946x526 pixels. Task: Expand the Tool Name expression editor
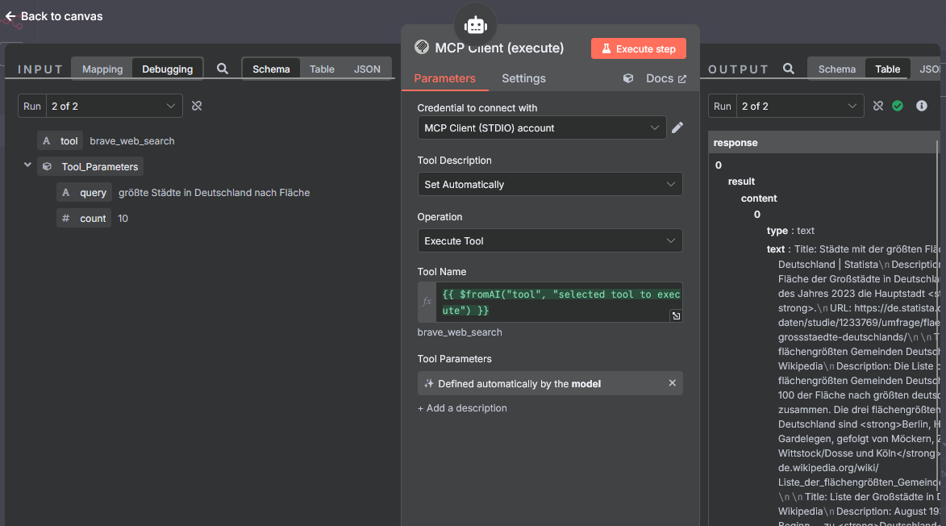pyautogui.click(x=676, y=315)
